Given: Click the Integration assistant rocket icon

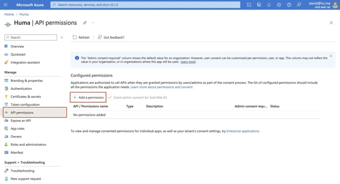Looking at the screenshot, I should [6, 63].
